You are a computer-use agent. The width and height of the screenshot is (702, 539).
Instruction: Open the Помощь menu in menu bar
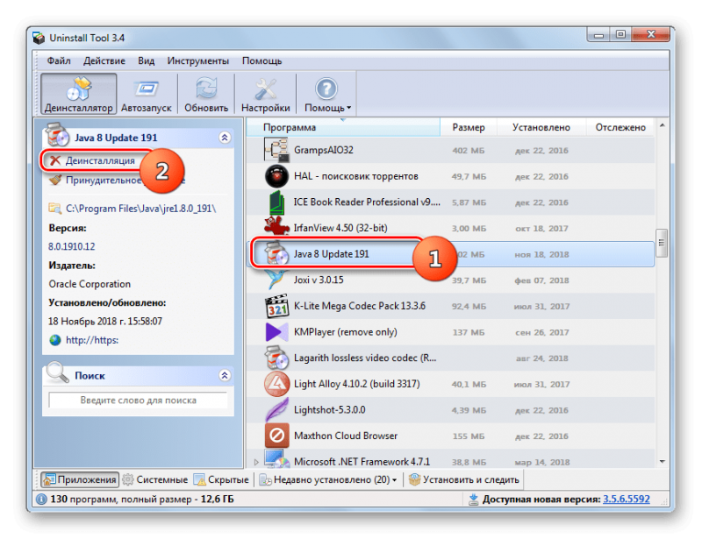[x=261, y=60]
